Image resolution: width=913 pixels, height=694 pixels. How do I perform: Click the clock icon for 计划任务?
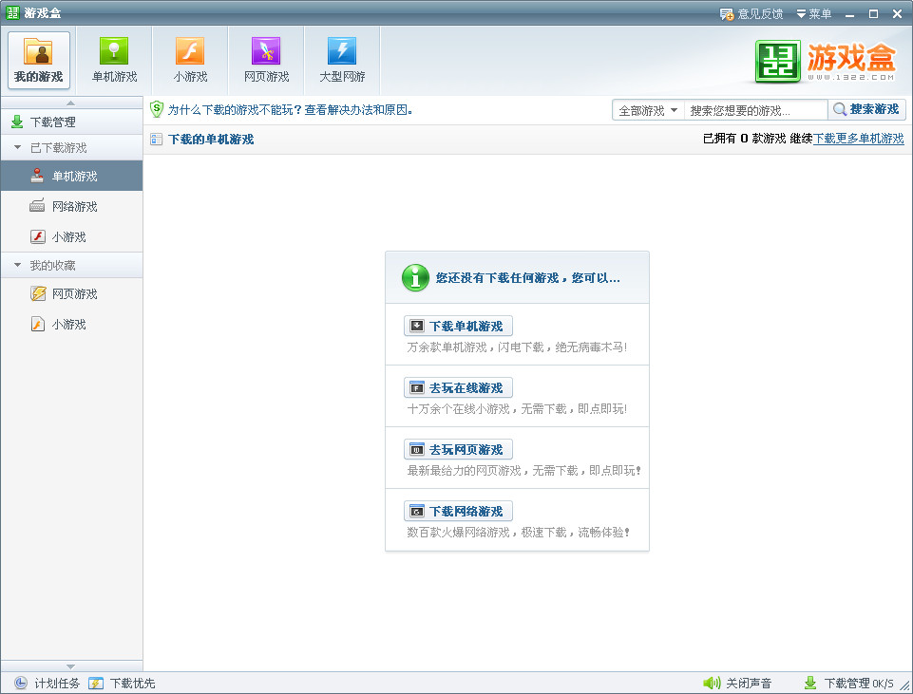[21, 683]
